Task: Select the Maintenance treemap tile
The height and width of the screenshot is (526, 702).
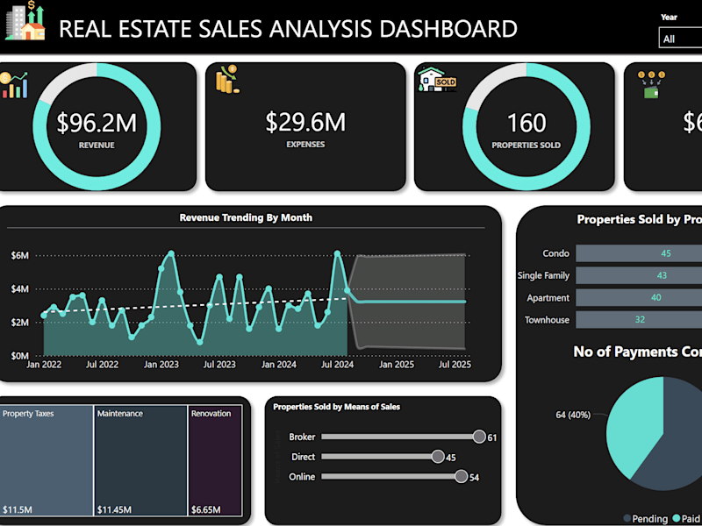Action: (x=140, y=461)
